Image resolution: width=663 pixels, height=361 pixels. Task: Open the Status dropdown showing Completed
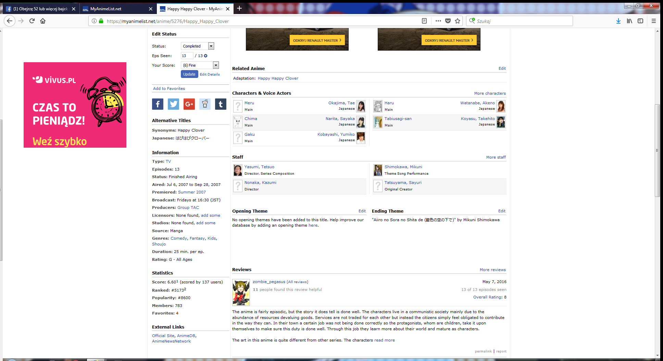tap(197, 46)
